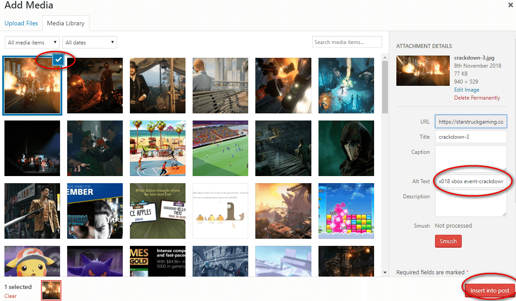Click the URL field
The image size is (516, 301).
(x=471, y=122)
